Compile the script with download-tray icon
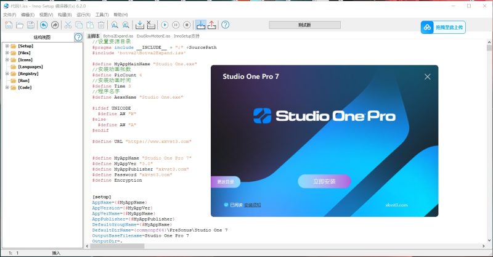Image resolution: width=493 pixels, height=257 pixels. click(140, 25)
